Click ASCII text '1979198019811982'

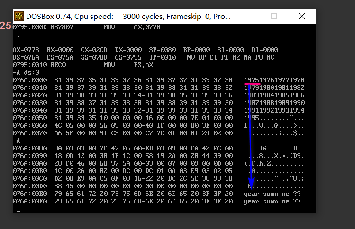[274, 88]
